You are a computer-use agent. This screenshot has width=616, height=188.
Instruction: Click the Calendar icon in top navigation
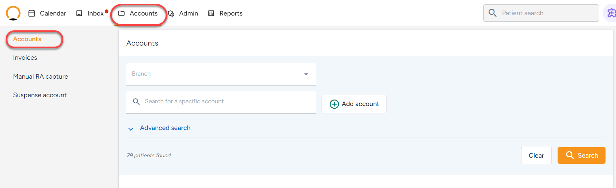[32, 13]
